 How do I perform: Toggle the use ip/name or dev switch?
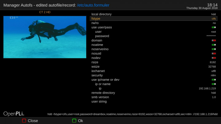(214, 80)
